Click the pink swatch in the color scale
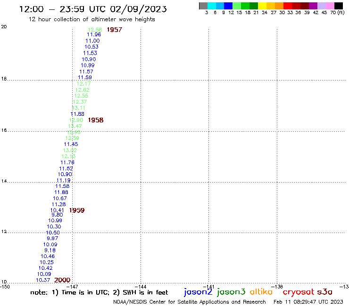This screenshot has height=306, width=349. (x=330, y=6)
